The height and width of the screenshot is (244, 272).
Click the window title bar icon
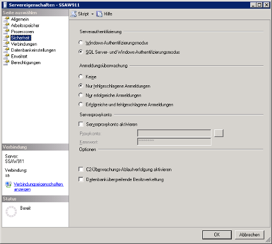[x=5, y=5]
